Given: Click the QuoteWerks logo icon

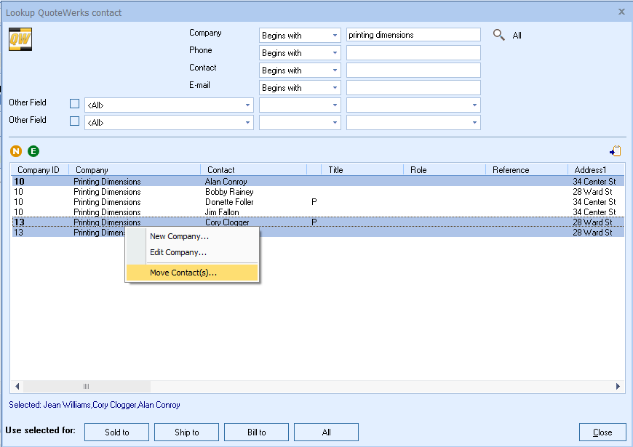Looking at the screenshot, I should pos(20,39).
